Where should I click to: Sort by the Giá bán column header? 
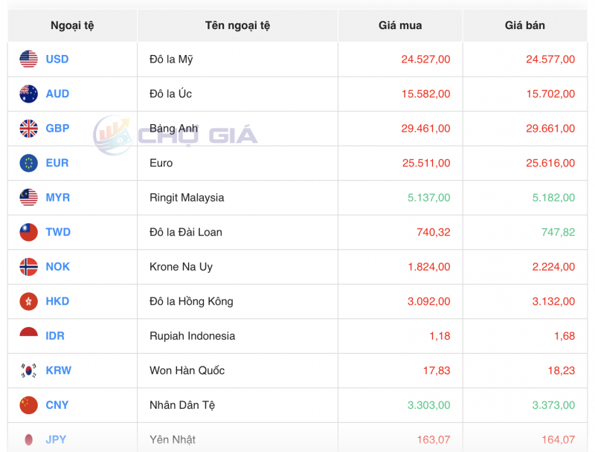(x=526, y=25)
